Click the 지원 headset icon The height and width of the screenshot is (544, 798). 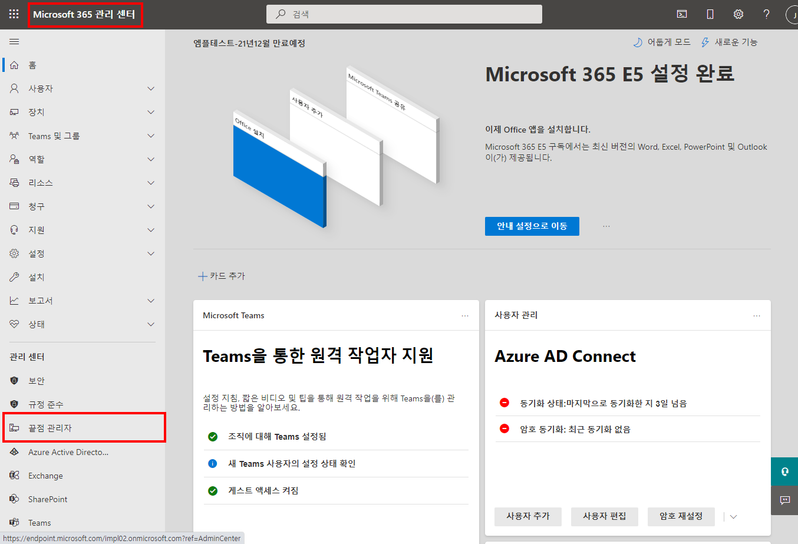click(x=14, y=230)
